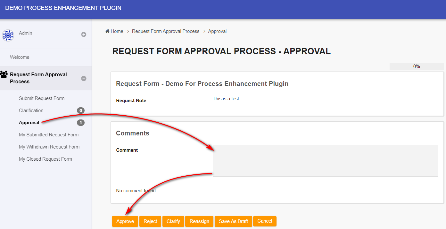Screen dimensions: 446x229
Task: Open Submit Request Form in sidebar
Action: (42, 98)
